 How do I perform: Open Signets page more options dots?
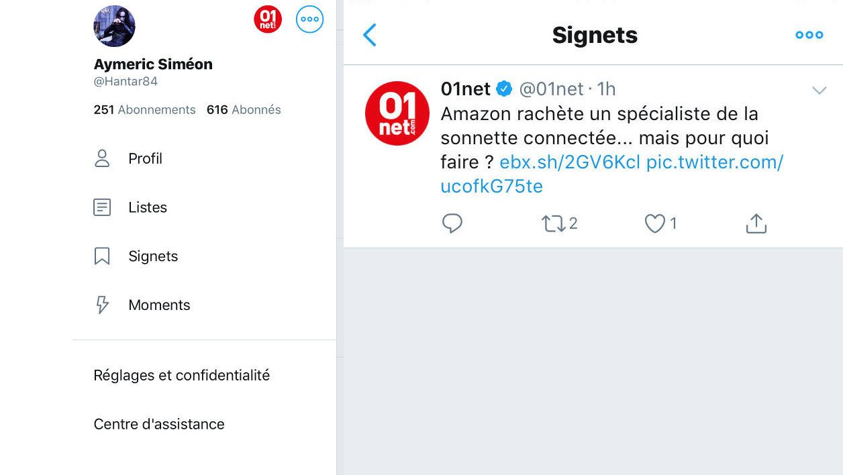809,35
